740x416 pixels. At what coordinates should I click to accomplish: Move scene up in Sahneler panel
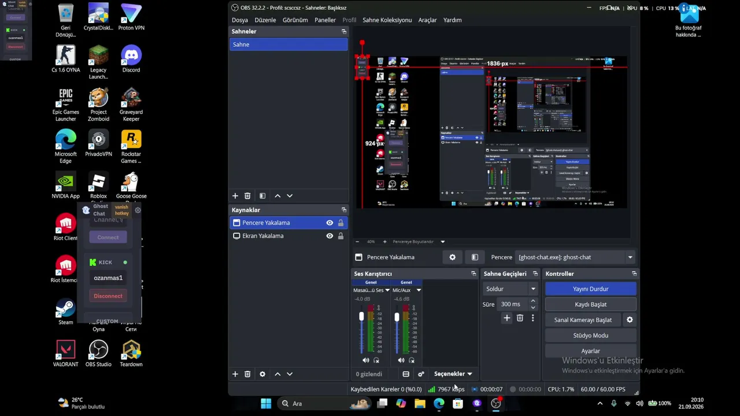click(277, 196)
